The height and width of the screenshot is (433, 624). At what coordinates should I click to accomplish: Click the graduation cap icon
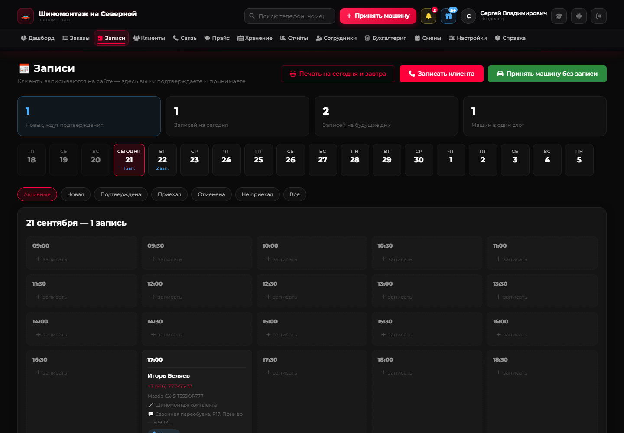coord(559,16)
